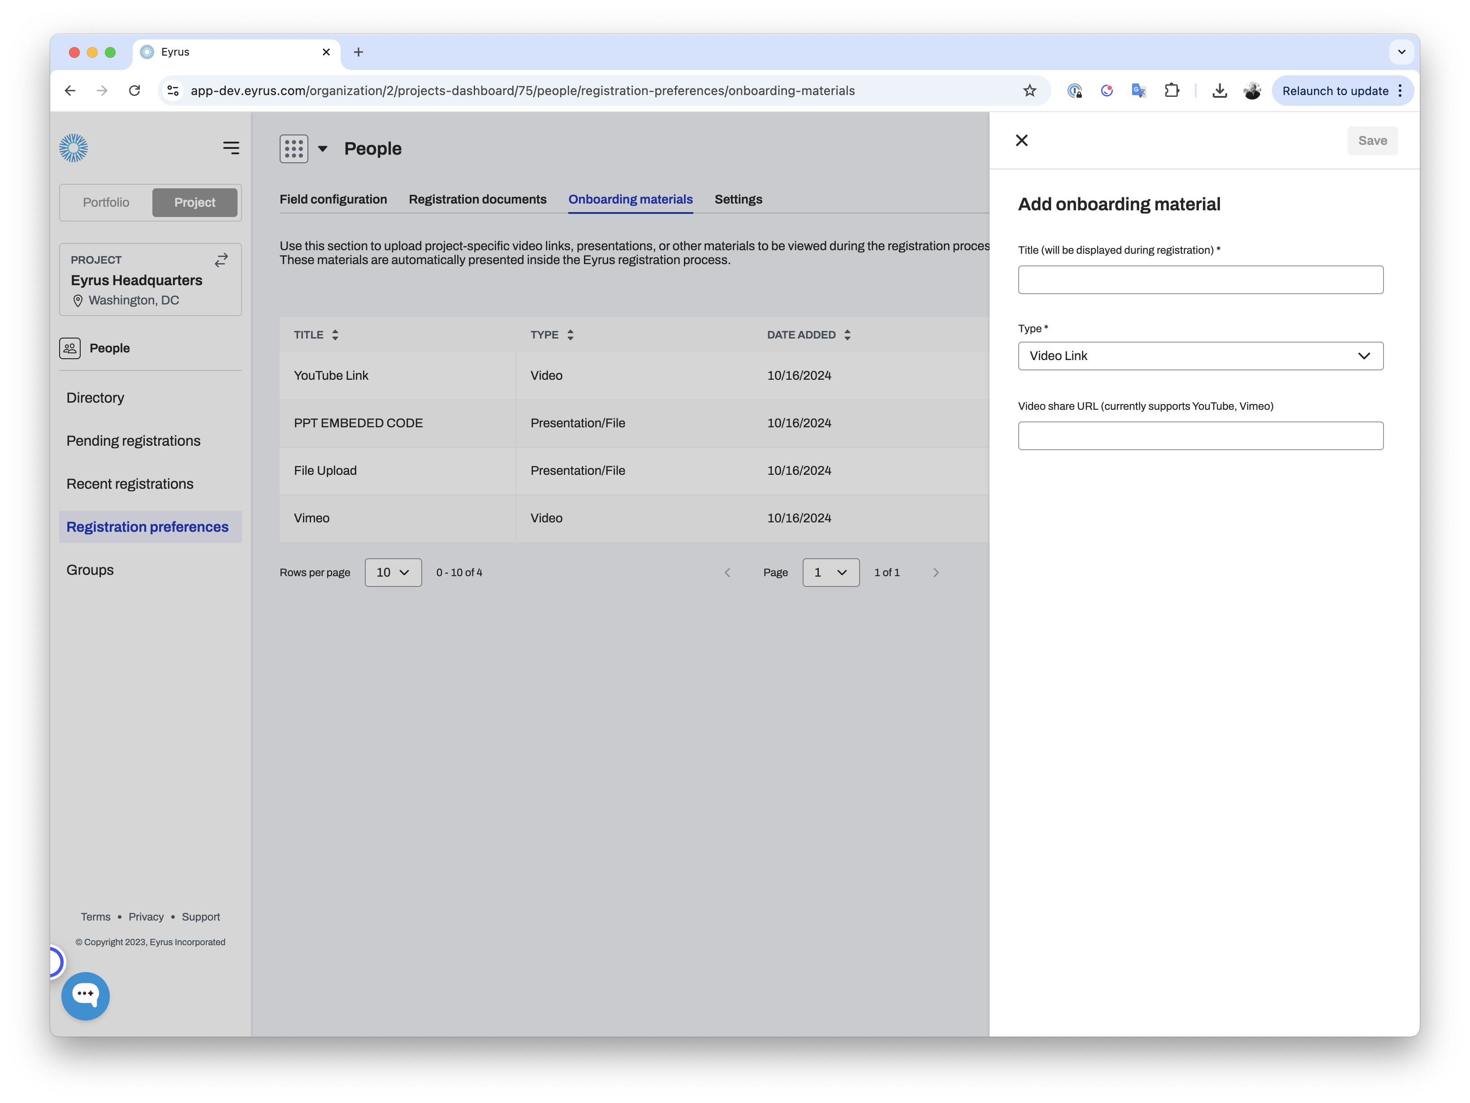Open the hamburger menu in the sidebar

coord(231,148)
